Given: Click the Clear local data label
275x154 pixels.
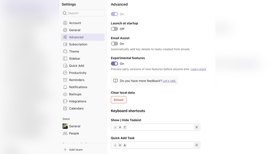Looking at the screenshot, I should (123, 93).
